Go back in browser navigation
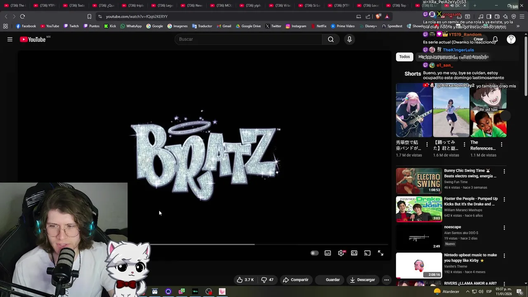 (x=6, y=16)
